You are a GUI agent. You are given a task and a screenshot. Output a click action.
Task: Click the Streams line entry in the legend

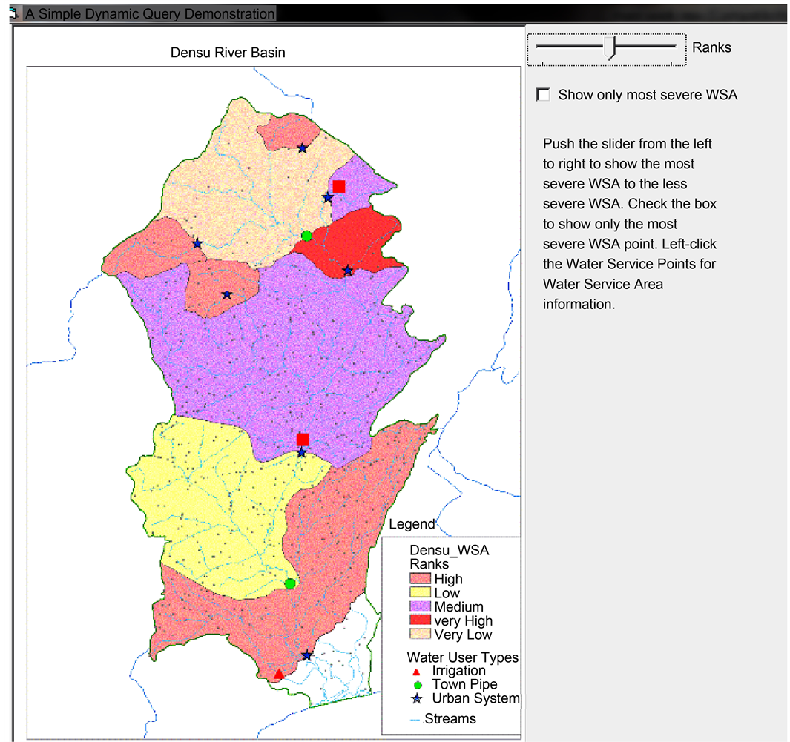click(x=443, y=718)
